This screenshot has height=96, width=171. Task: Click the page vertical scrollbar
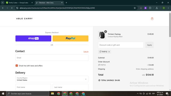click(x=170, y=25)
